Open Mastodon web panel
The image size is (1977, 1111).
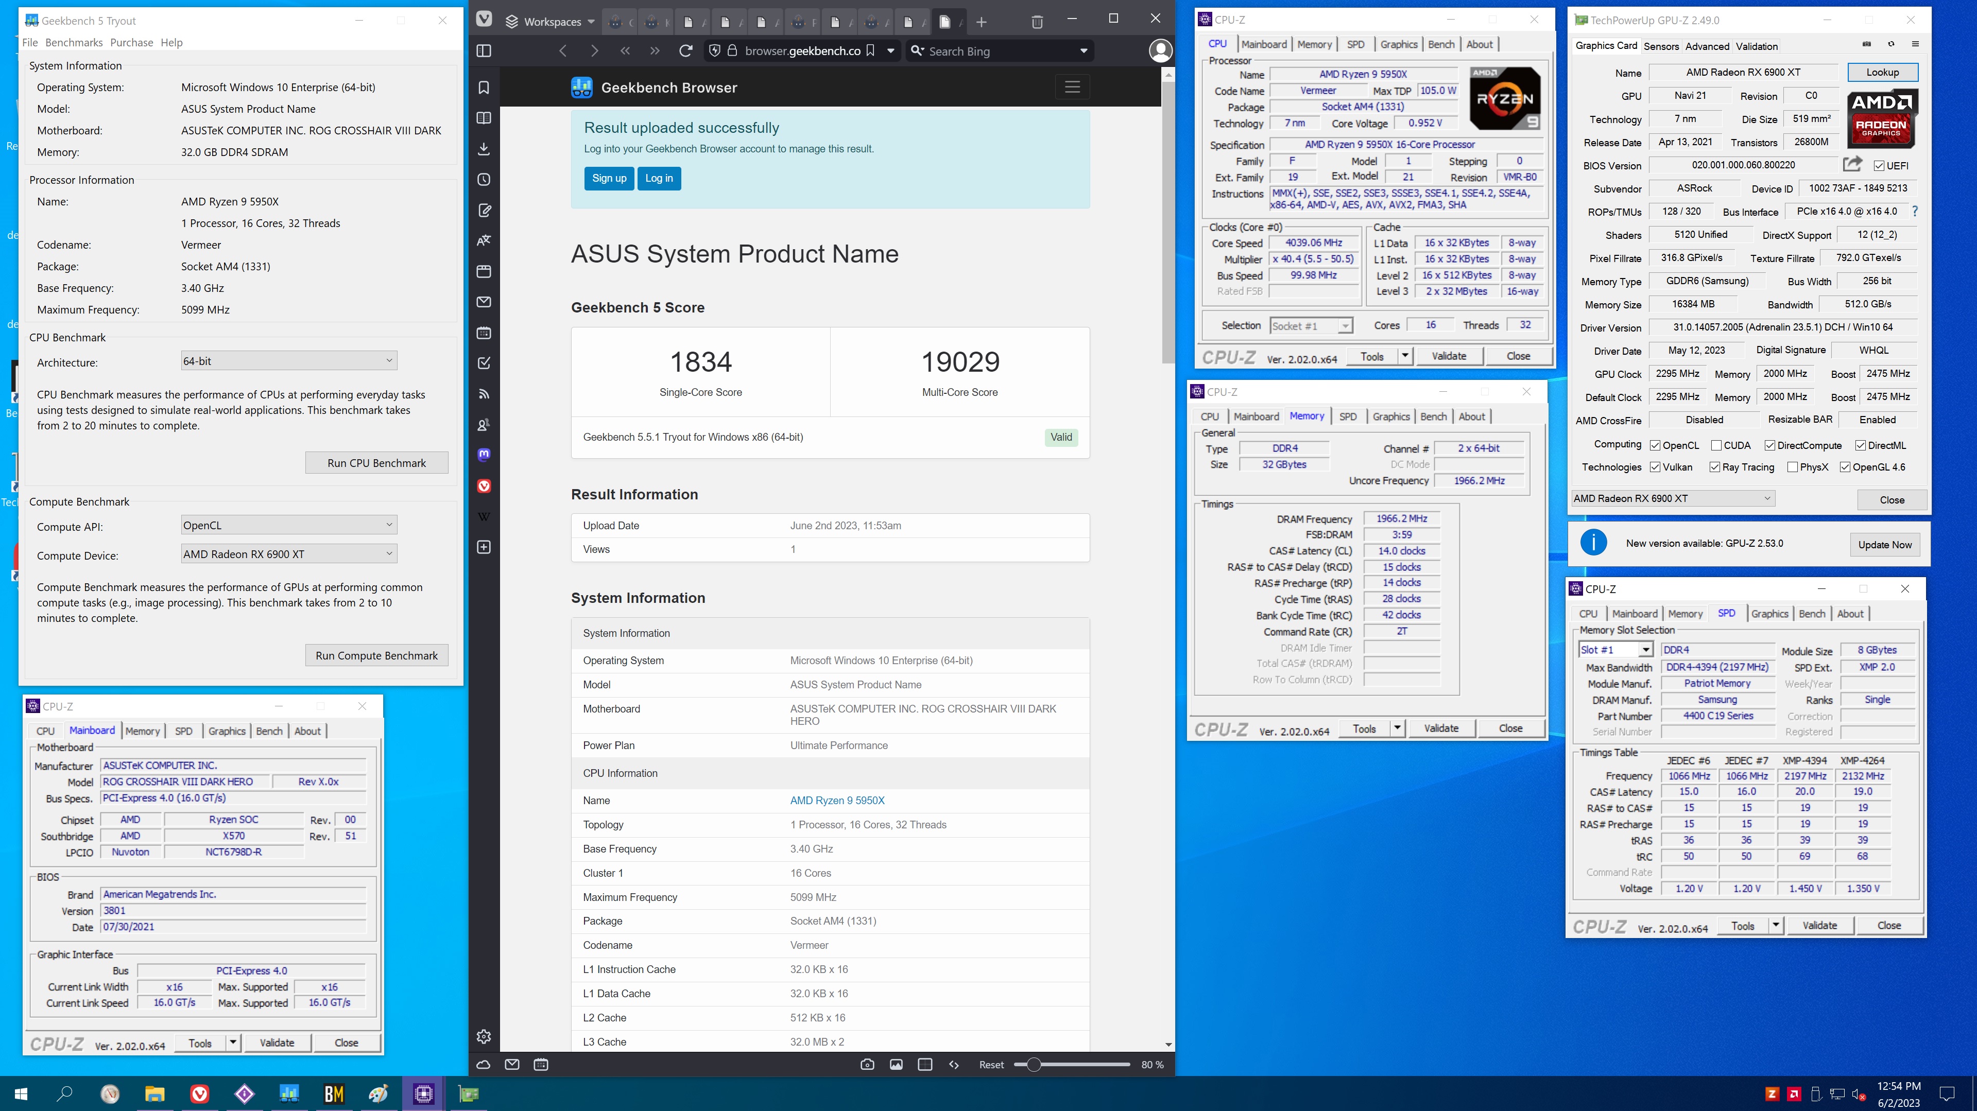click(484, 455)
